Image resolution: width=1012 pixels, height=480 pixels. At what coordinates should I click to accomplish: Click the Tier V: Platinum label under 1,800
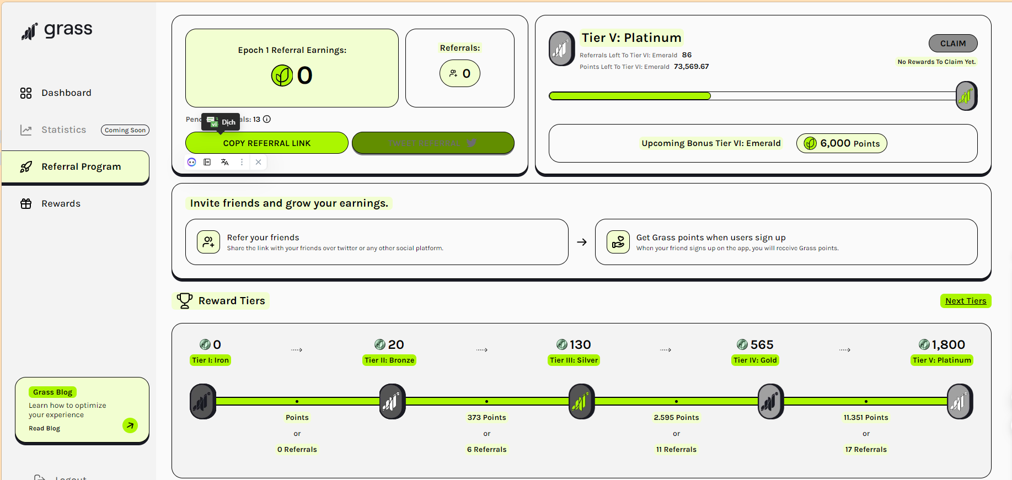pyautogui.click(x=942, y=360)
